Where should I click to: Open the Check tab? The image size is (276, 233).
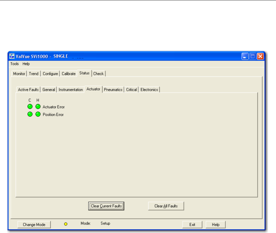(x=99, y=74)
